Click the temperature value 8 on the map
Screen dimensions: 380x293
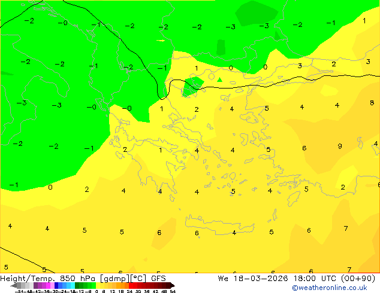372,103
